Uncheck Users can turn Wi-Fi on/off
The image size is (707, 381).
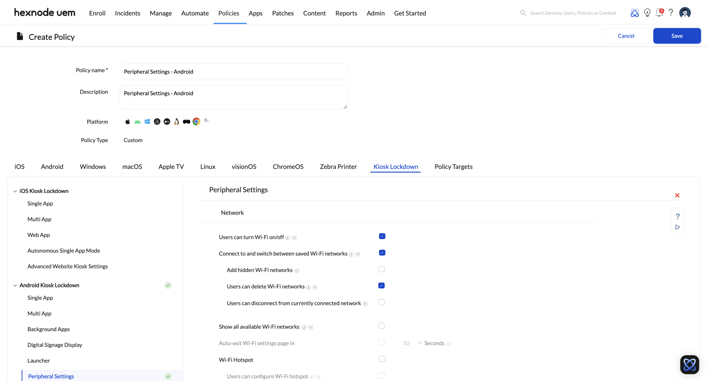tap(382, 236)
